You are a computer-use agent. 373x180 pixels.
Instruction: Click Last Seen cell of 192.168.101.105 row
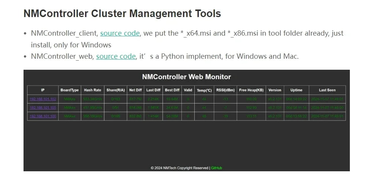click(327, 108)
